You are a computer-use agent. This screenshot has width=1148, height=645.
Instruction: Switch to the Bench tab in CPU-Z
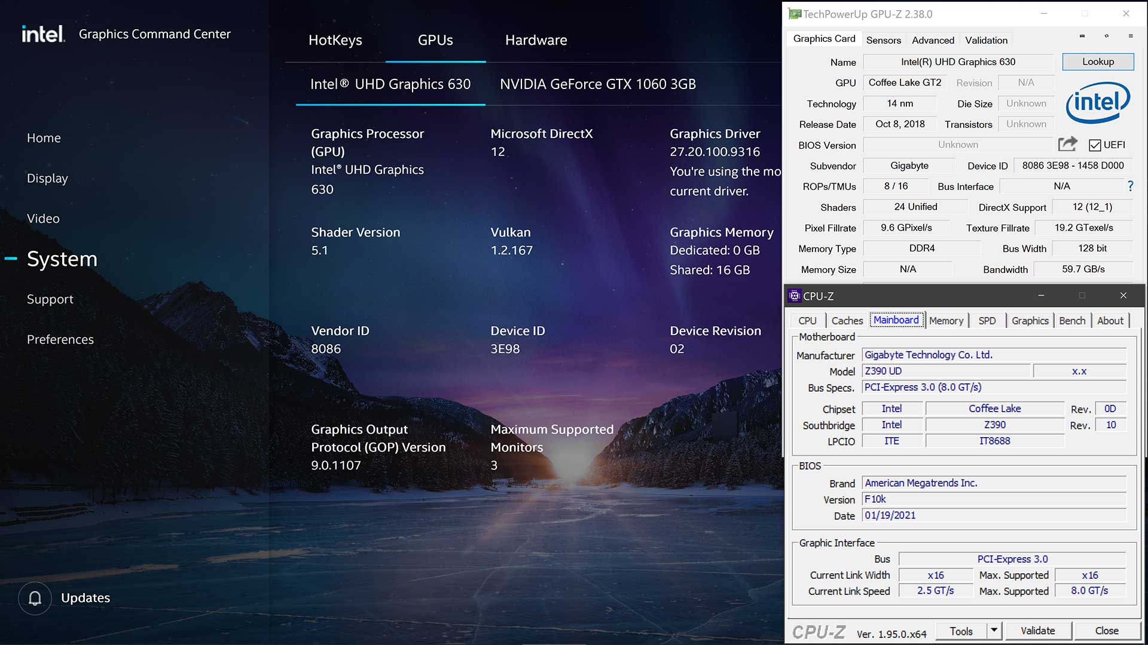(x=1072, y=321)
